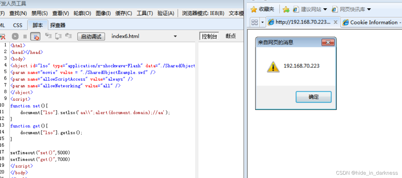The height and width of the screenshot is (178, 402).
Task: Open the 查看(V) menu
Action: (61, 13)
